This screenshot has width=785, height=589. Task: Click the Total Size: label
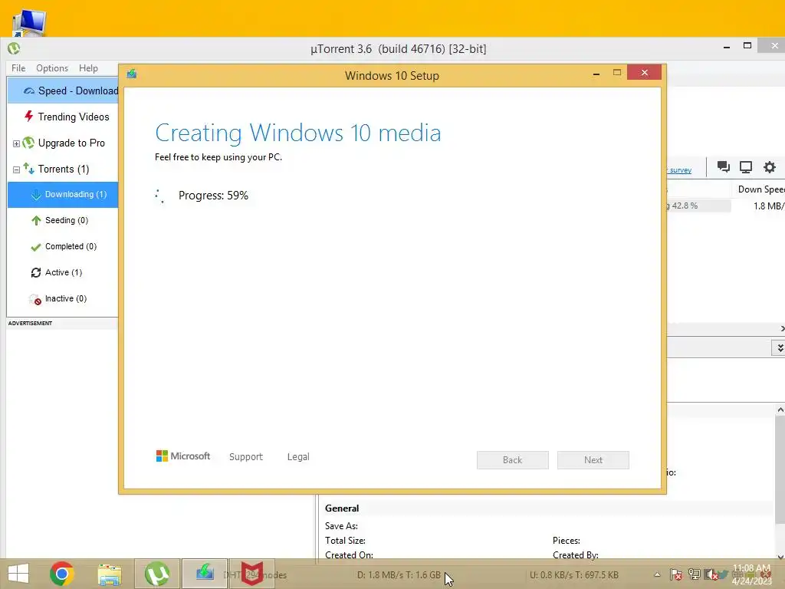tap(345, 541)
